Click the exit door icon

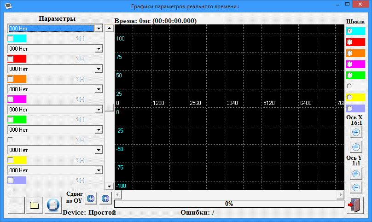[355, 205]
